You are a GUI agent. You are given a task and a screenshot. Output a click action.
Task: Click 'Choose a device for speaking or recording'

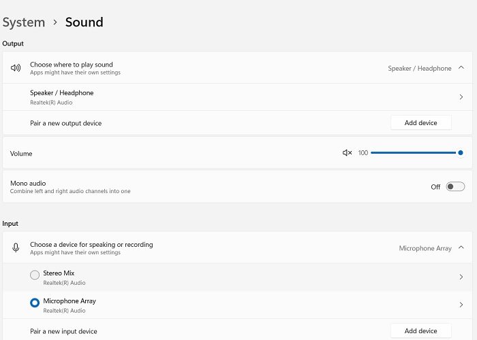click(x=91, y=245)
